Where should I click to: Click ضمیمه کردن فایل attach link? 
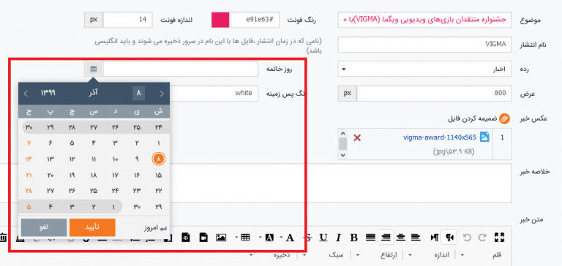[473, 118]
